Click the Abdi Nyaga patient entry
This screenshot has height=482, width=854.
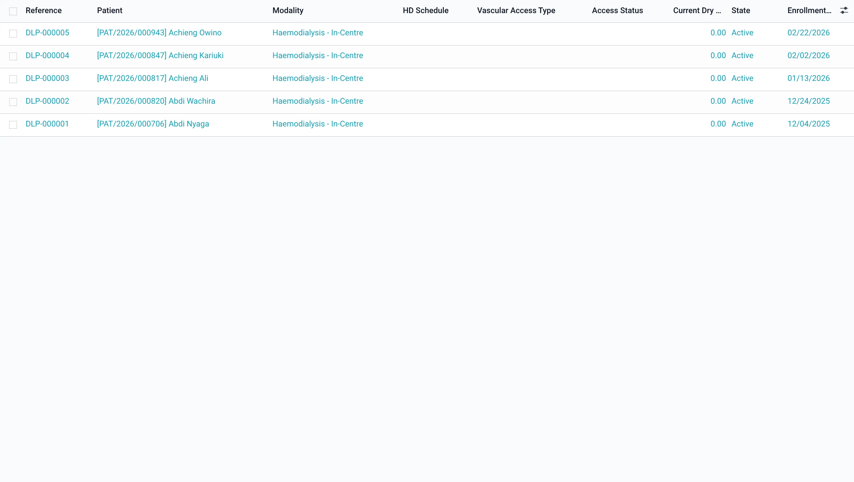tap(153, 124)
